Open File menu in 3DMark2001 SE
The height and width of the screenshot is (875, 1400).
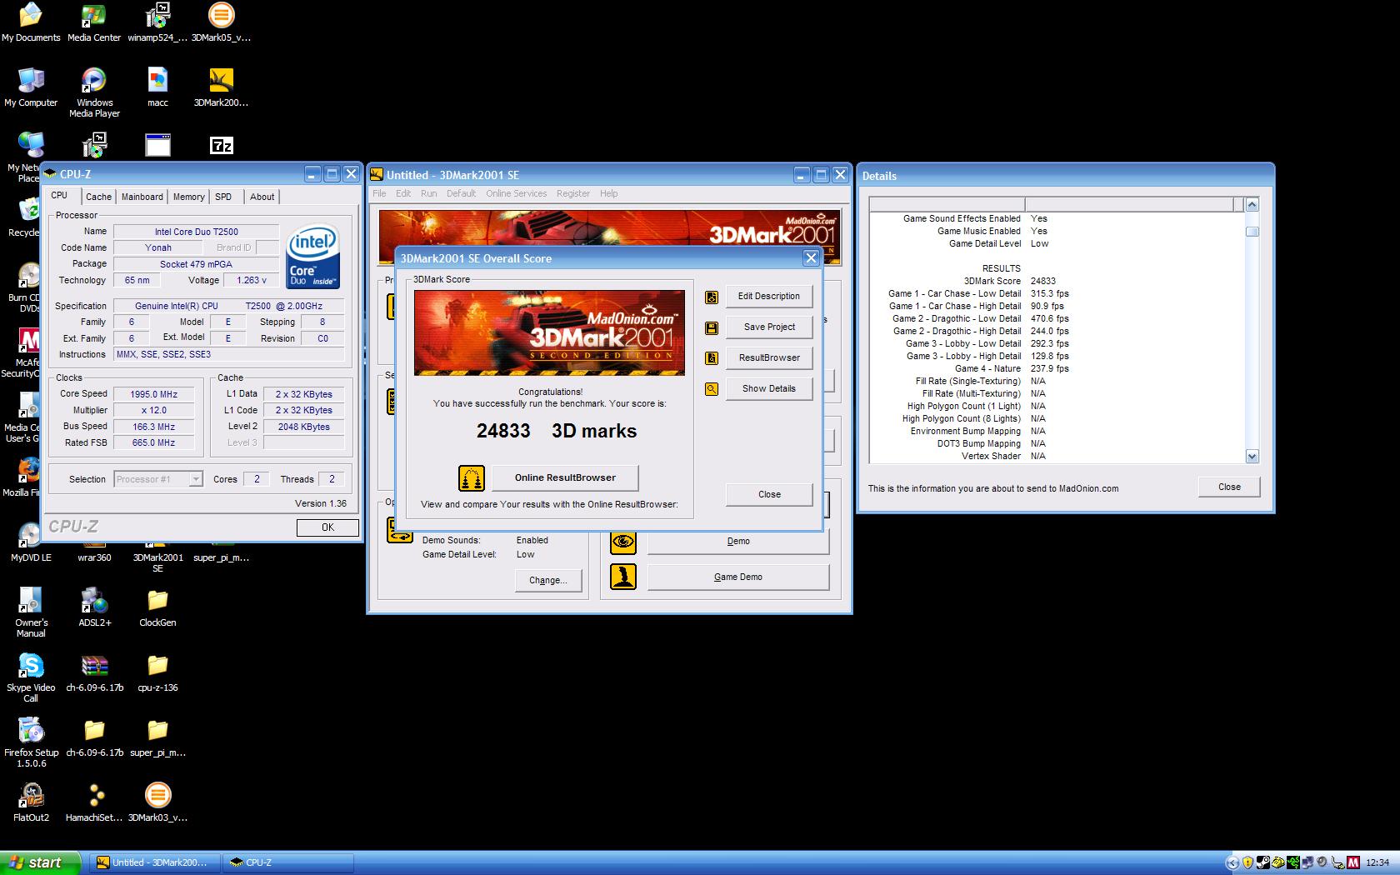pos(379,193)
